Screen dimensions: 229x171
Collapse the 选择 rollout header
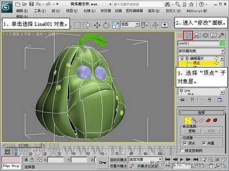[x=202, y=113]
